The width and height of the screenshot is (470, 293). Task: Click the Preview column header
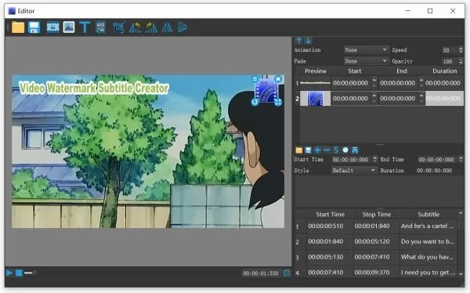[x=316, y=71]
